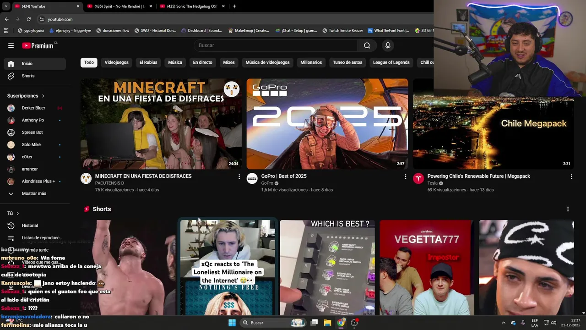The width and height of the screenshot is (586, 330).
Task: Open options for the Tesla Megapack video
Action: (x=571, y=176)
